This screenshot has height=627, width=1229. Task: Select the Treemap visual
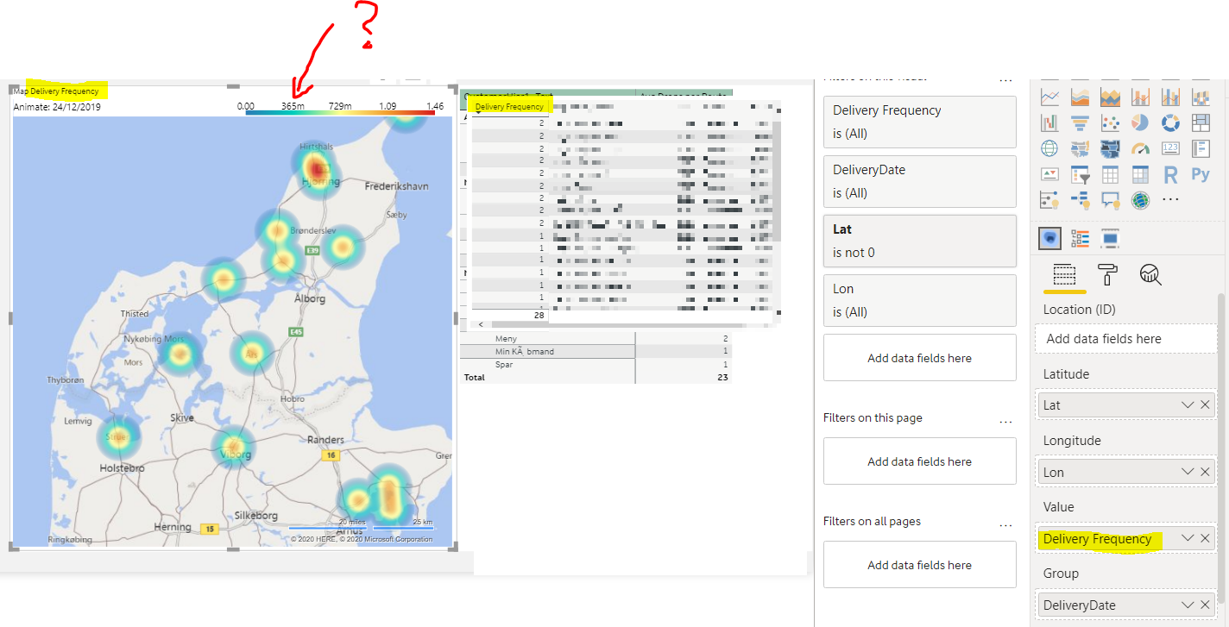[x=1201, y=123]
